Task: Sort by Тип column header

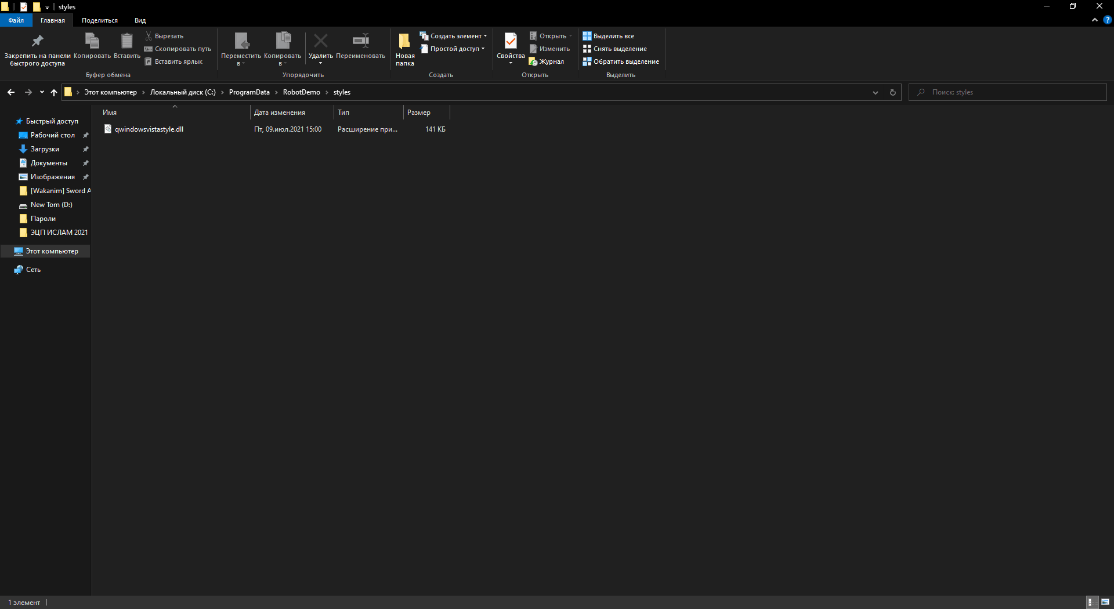Action: [x=368, y=113]
